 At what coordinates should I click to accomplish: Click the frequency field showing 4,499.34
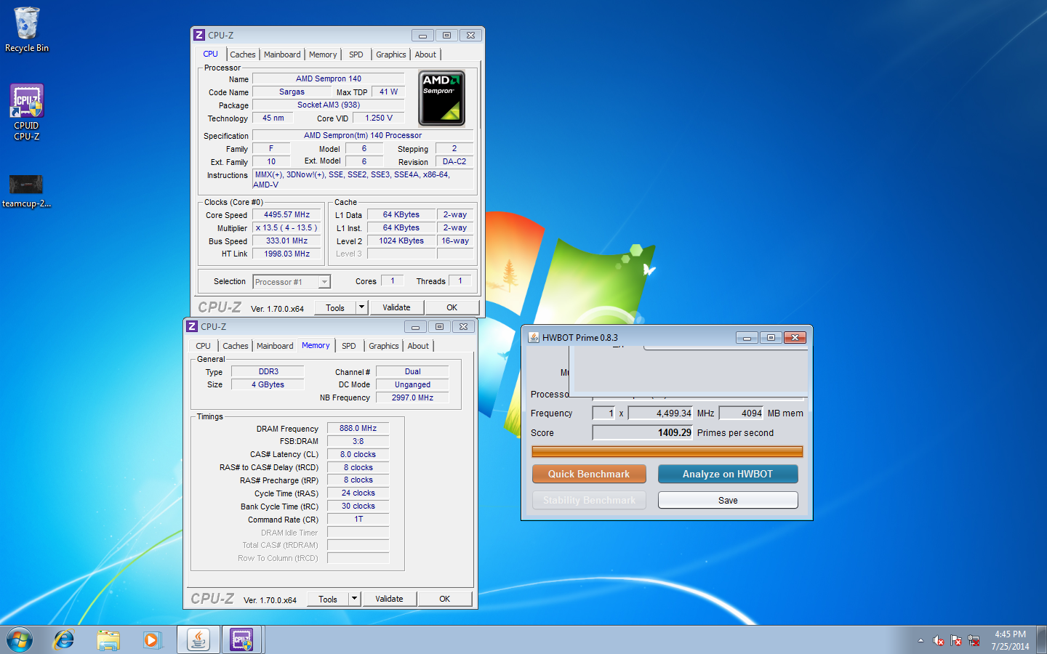[661, 413]
